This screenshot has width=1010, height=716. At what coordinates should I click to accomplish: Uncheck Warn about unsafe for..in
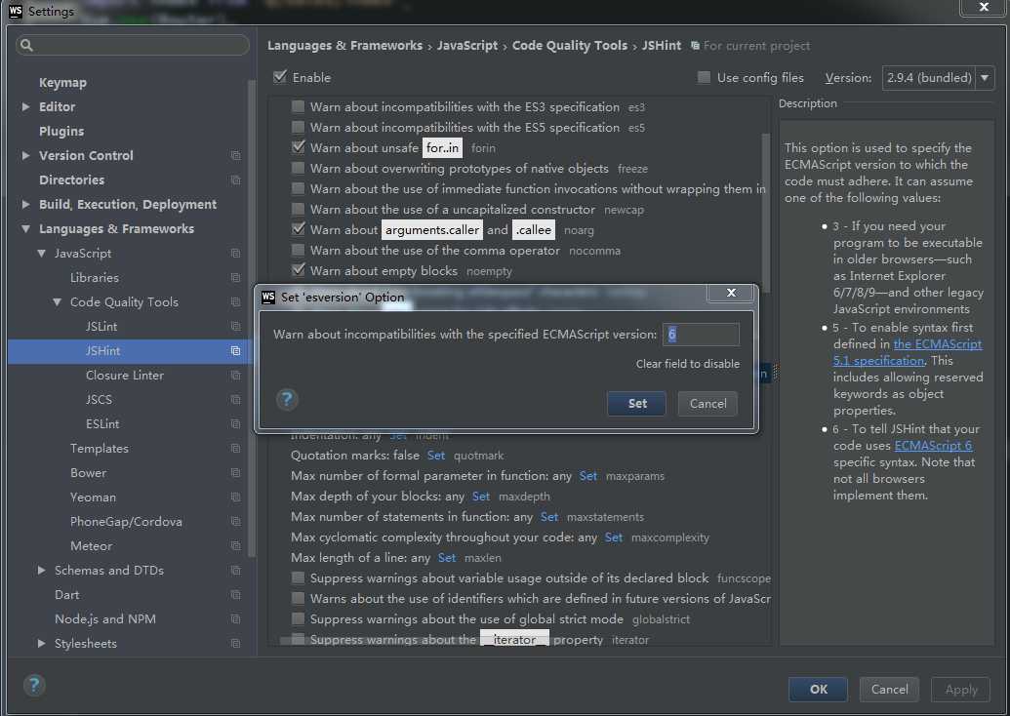[x=298, y=147]
